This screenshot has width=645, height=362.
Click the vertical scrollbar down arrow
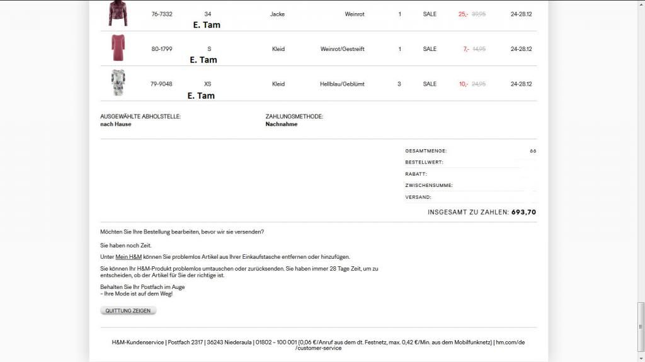pyautogui.click(x=641, y=358)
